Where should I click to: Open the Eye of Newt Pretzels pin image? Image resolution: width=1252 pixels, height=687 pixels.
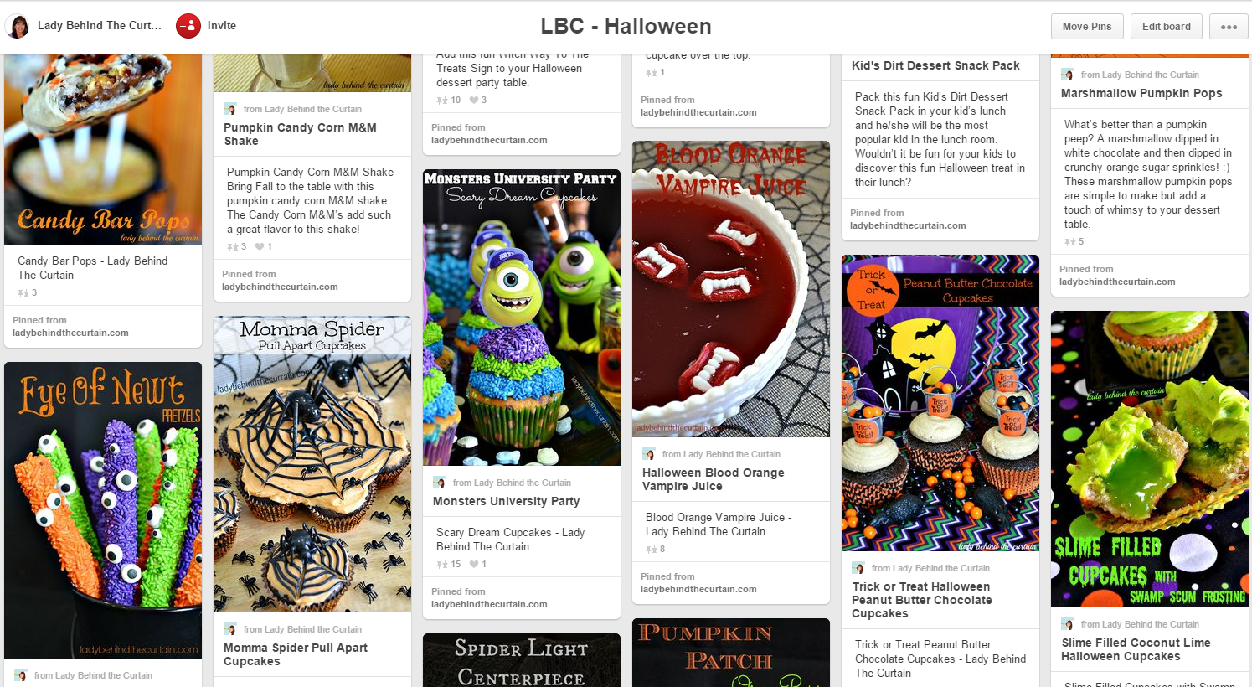103,510
